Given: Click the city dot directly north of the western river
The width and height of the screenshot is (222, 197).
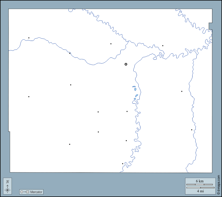Looking at the screenshot, I should [x=111, y=44].
